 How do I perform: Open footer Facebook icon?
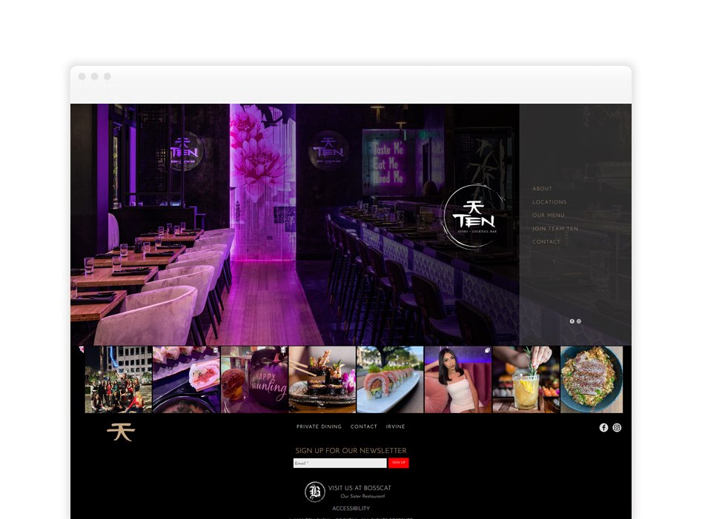pyautogui.click(x=603, y=427)
